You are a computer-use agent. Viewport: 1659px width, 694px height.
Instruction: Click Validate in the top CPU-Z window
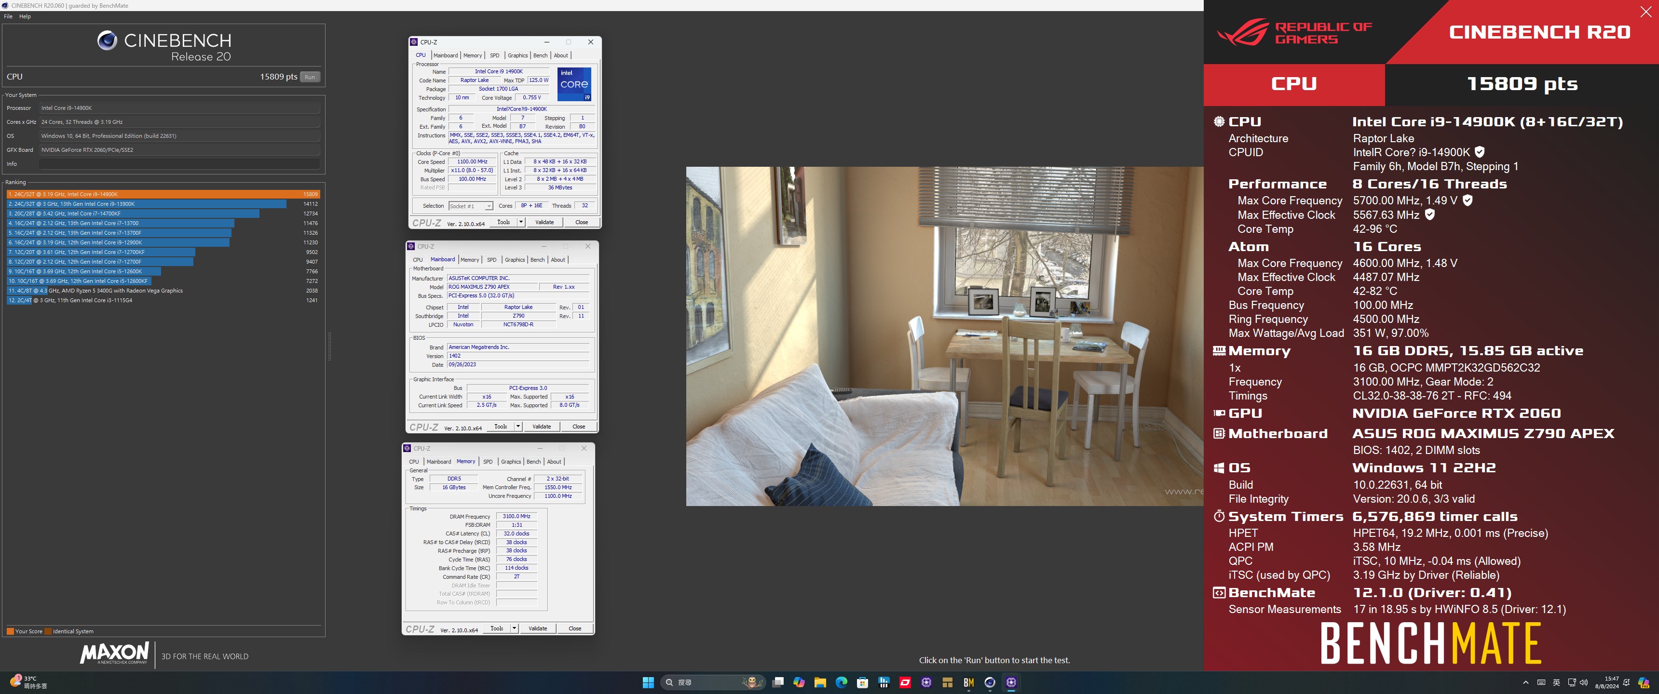coord(544,222)
